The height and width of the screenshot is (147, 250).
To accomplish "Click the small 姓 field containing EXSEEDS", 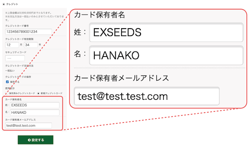I will [35, 105].
